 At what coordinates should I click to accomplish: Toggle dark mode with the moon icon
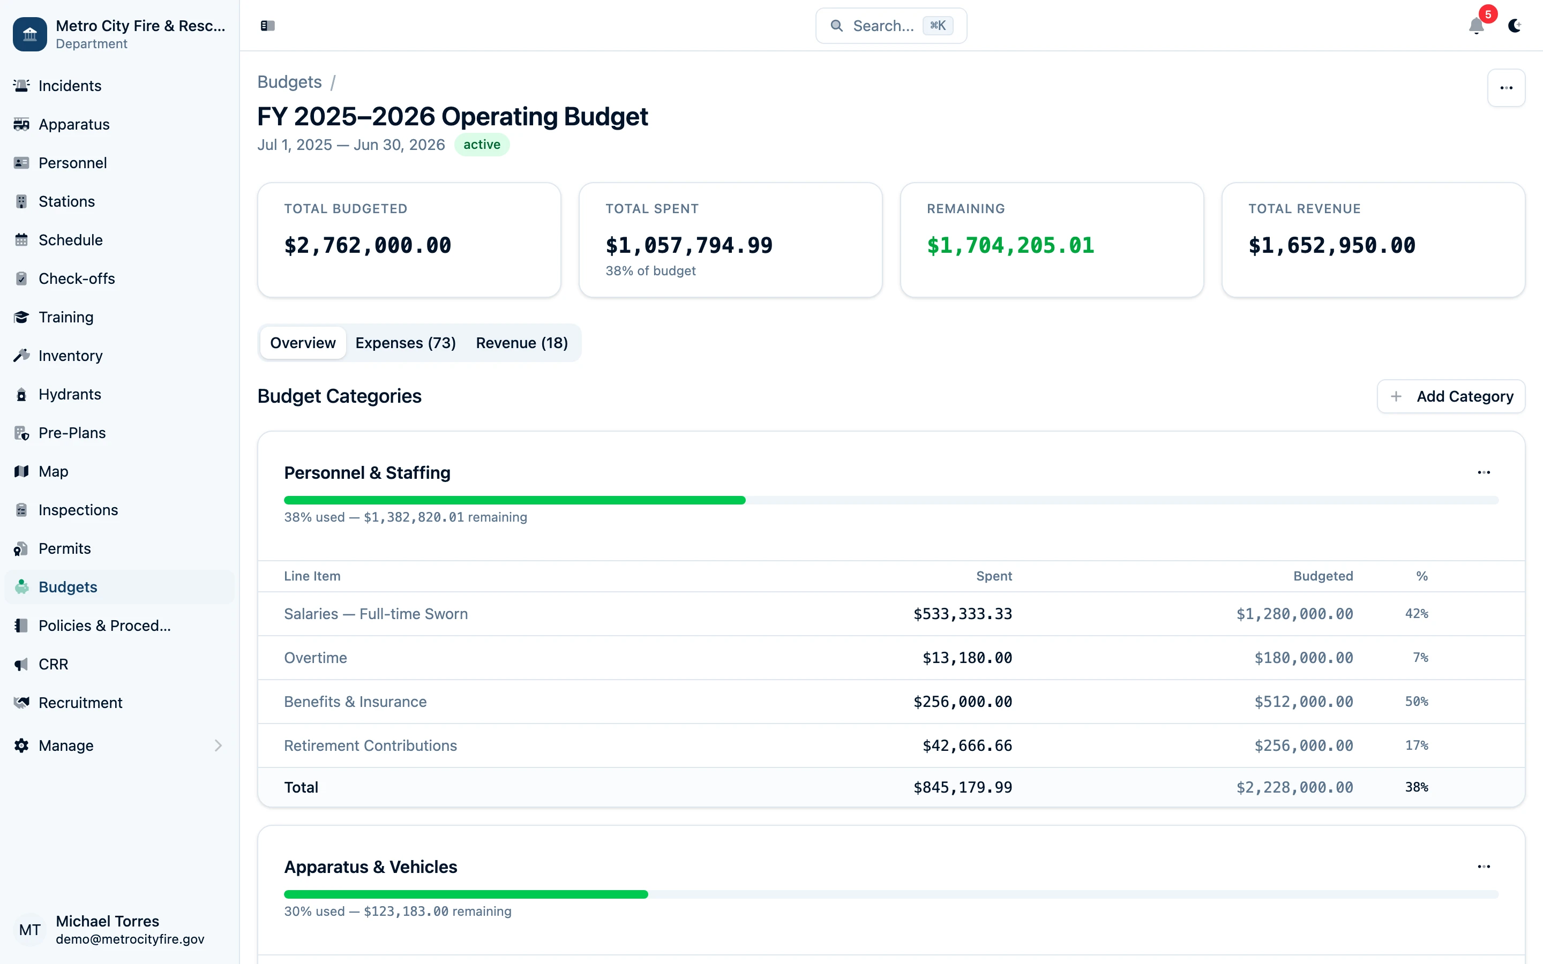pyautogui.click(x=1516, y=27)
